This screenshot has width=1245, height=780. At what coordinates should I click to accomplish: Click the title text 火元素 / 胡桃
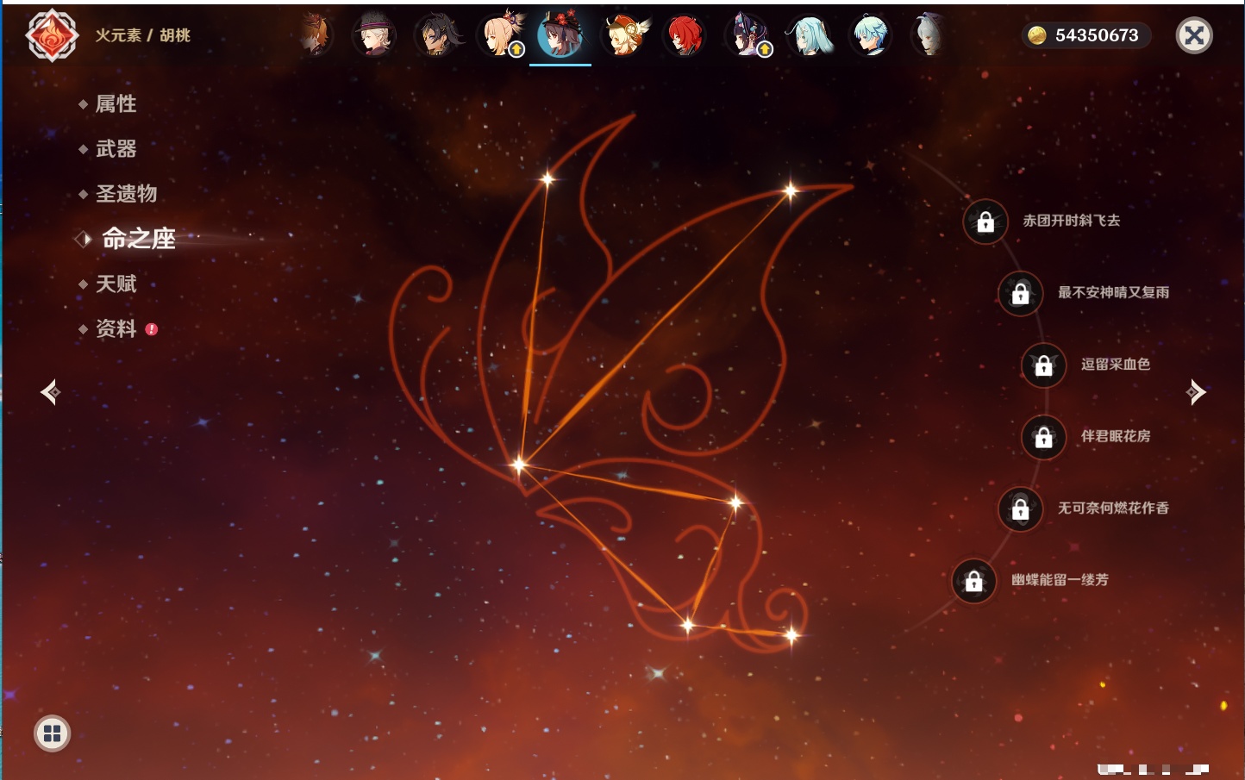coord(143,35)
